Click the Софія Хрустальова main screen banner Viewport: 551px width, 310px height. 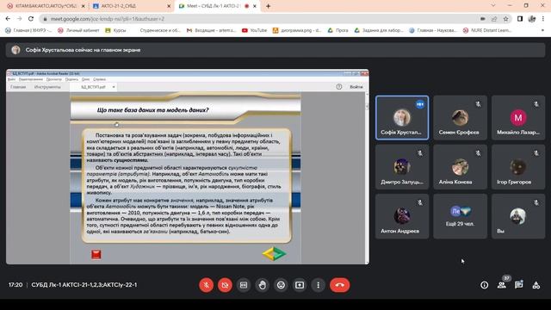[275, 50]
